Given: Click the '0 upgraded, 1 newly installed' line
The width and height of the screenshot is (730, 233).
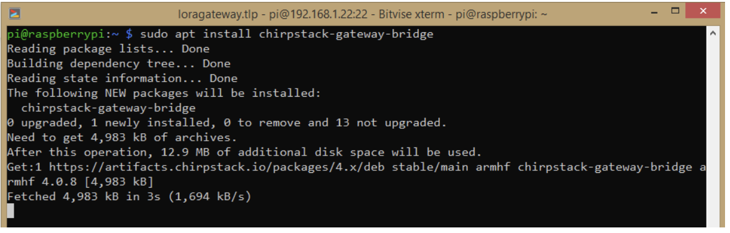Looking at the screenshot, I should [227, 123].
